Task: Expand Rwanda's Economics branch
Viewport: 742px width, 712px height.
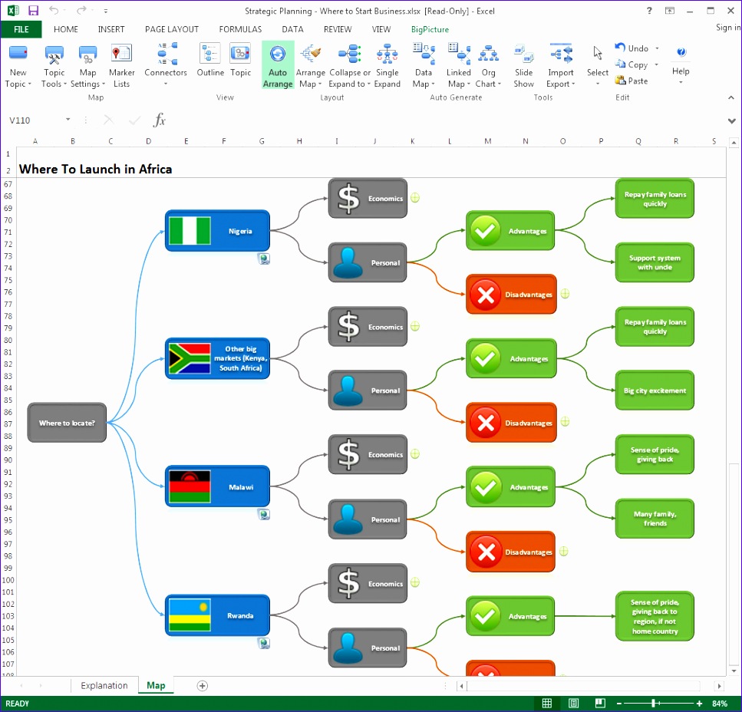Action: 415,582
